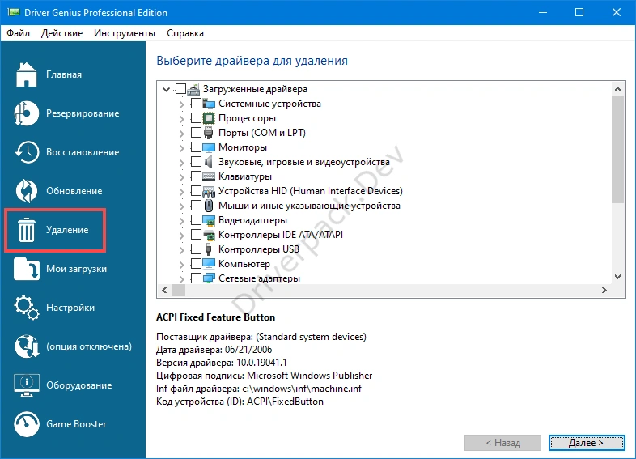The height and width of the screenshot is (459, 636).
Task: Click the horizontal scrollbar thumb of driver list
Action: pos(179,290)
